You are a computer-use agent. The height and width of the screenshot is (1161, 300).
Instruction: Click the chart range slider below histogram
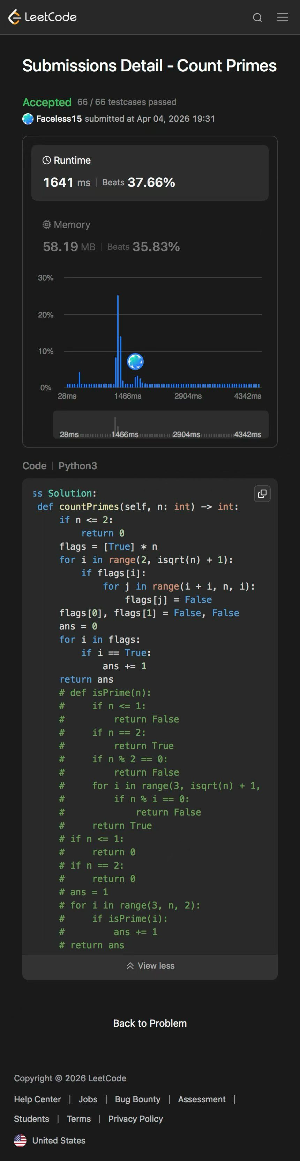[x=160, y=424]
